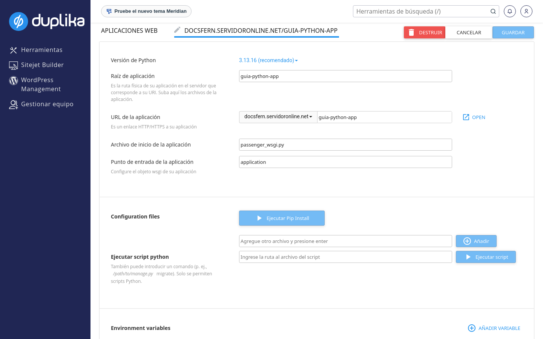
Task: Click the paint roller icon for Meridian theme
Action: tap(109, 11)
